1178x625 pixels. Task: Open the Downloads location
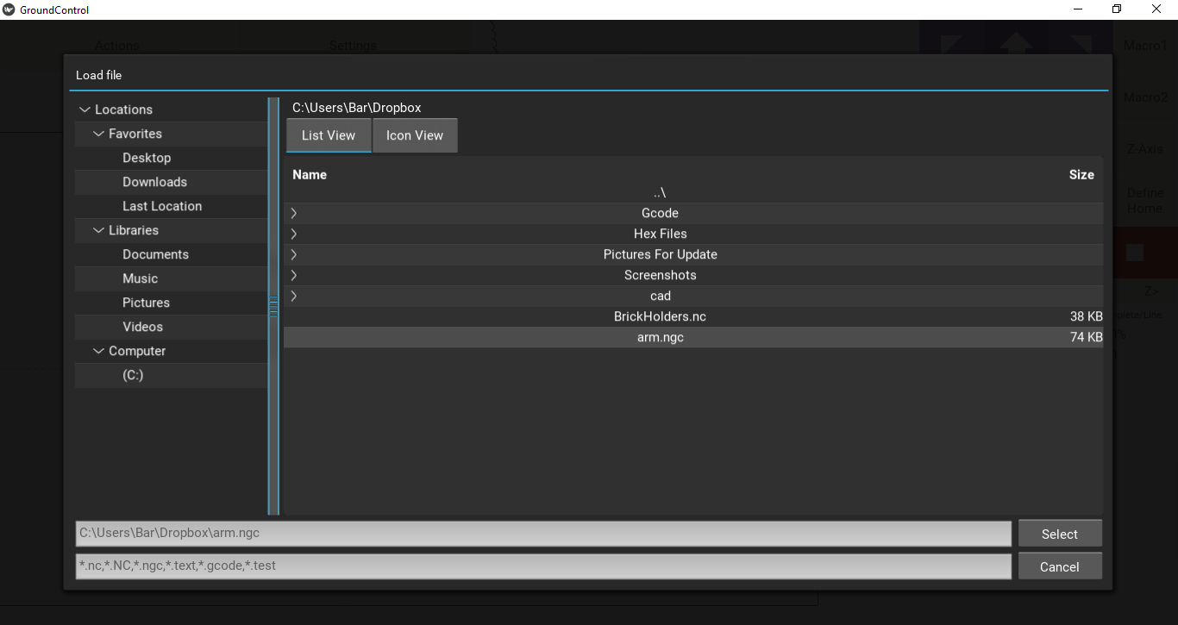[x=154, y=182]
